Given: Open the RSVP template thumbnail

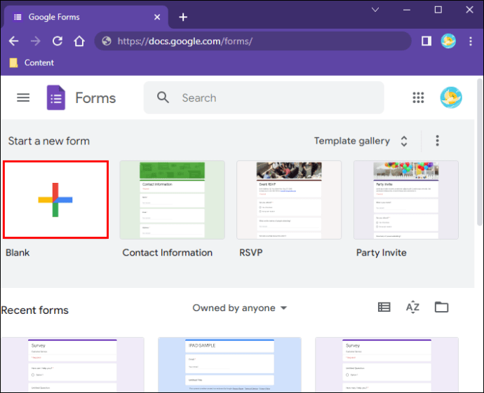Looking at the screenshot, I should [x=289, y=200].
